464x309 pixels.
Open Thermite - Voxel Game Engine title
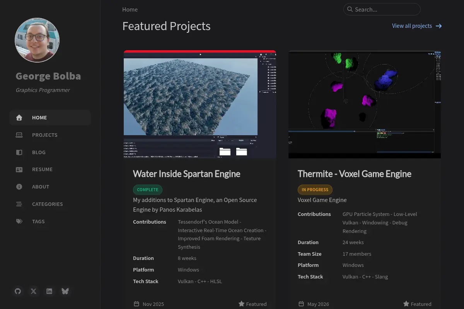[x=355, y=174]
